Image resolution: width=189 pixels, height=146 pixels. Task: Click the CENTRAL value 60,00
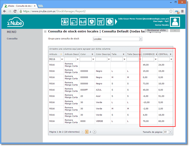click(161, 121)
